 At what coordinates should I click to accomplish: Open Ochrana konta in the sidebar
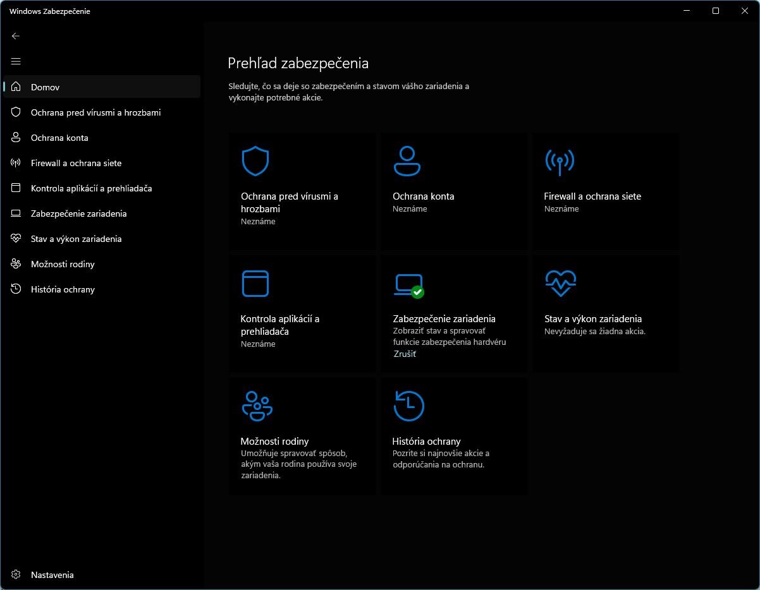pyautogui.click(x=102, y=138)
